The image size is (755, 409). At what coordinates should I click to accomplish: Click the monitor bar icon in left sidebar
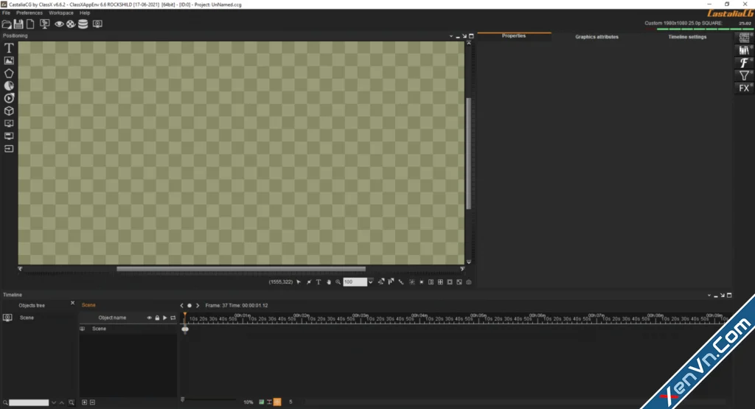tap(9, 136)
